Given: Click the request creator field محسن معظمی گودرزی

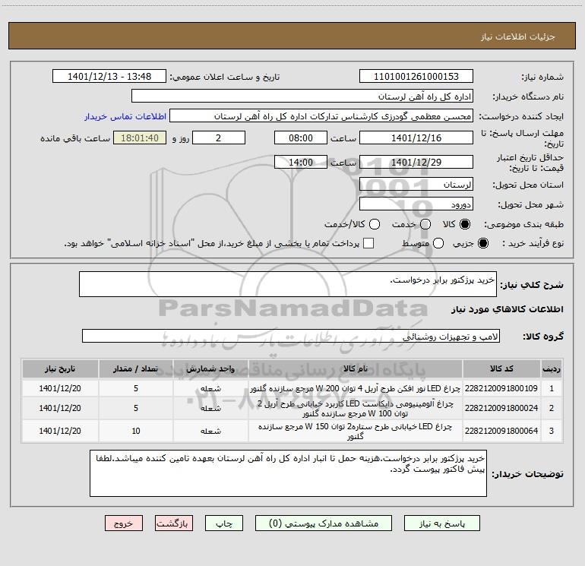Looking at the screenshot, I should pos(321,116).
